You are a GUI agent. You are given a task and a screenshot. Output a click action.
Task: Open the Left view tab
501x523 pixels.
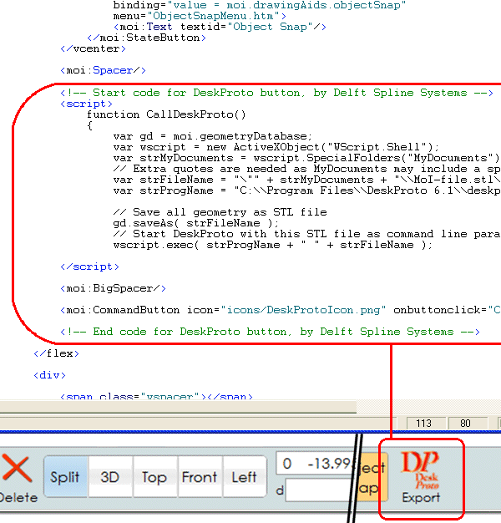tap(244, 477)
